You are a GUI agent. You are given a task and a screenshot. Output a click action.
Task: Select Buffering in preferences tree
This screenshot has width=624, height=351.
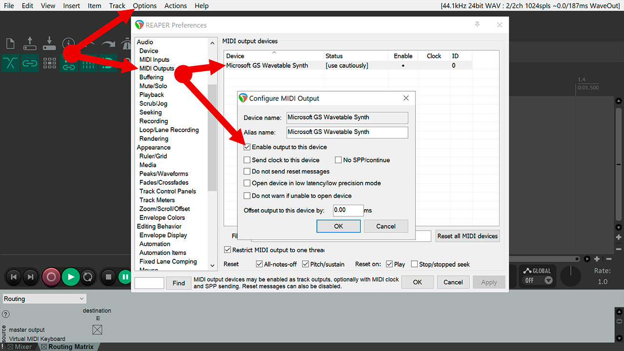click(x=152, y=77)
